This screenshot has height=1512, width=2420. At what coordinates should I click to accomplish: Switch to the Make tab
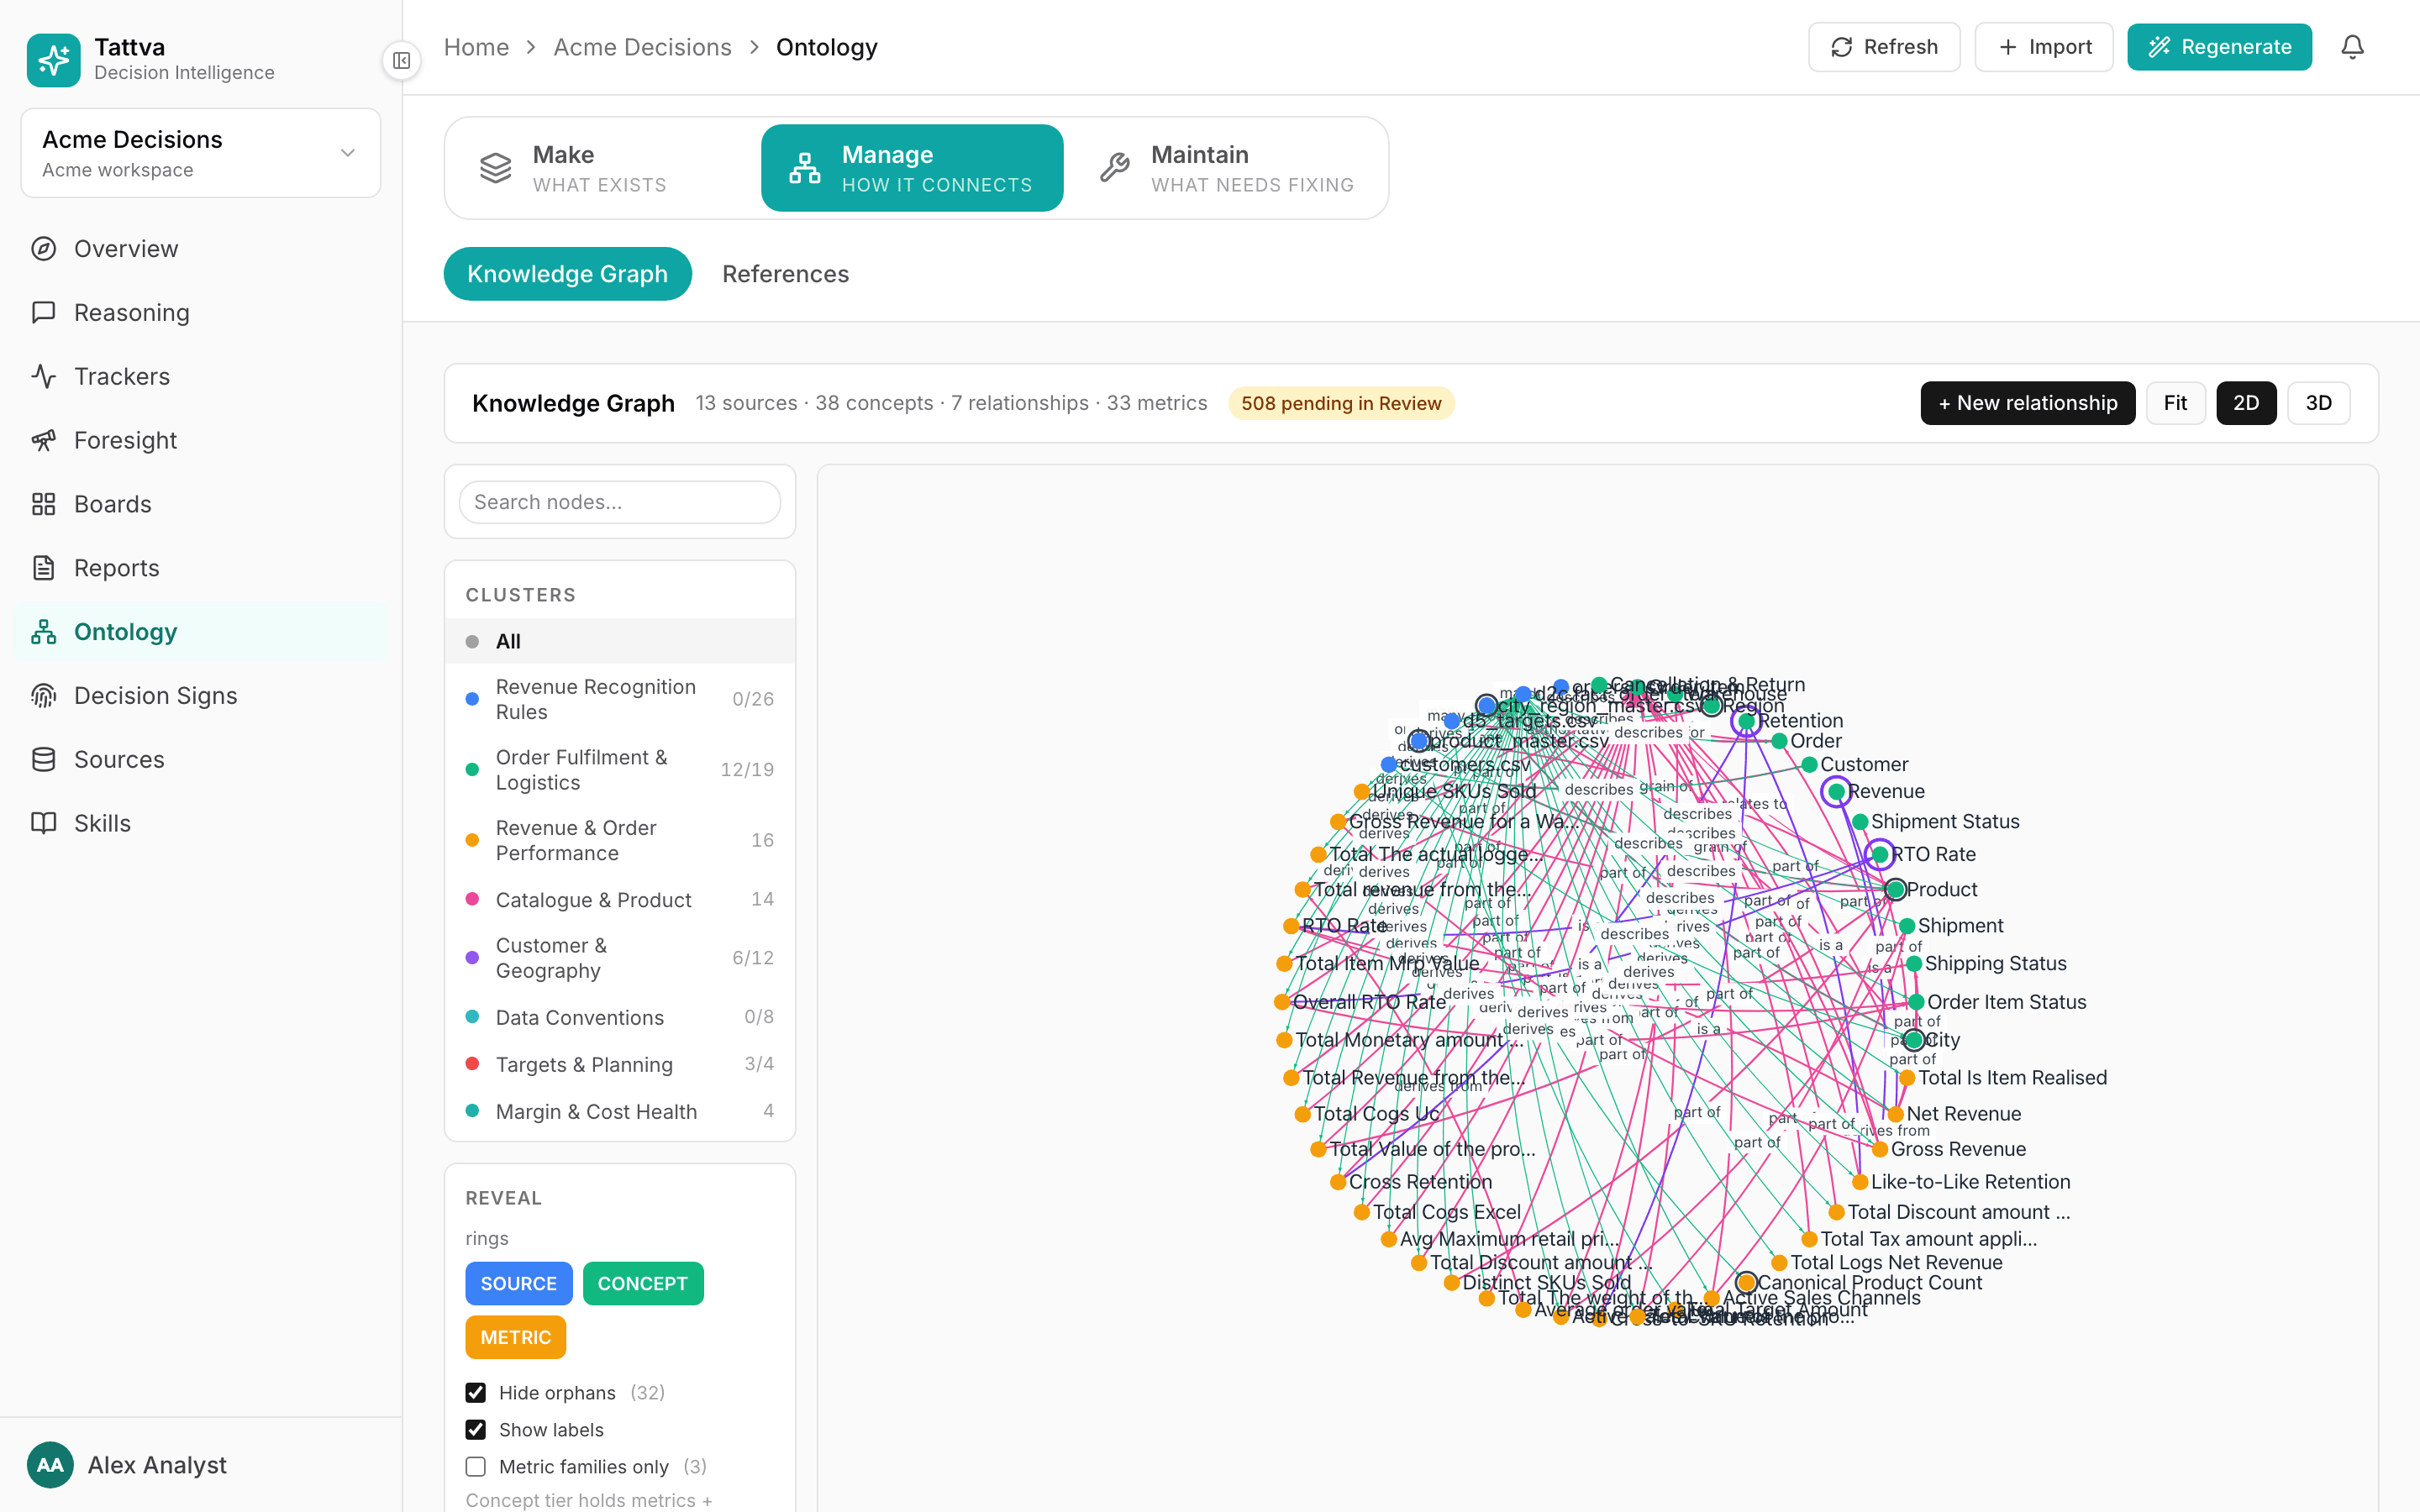coord(603,168)
